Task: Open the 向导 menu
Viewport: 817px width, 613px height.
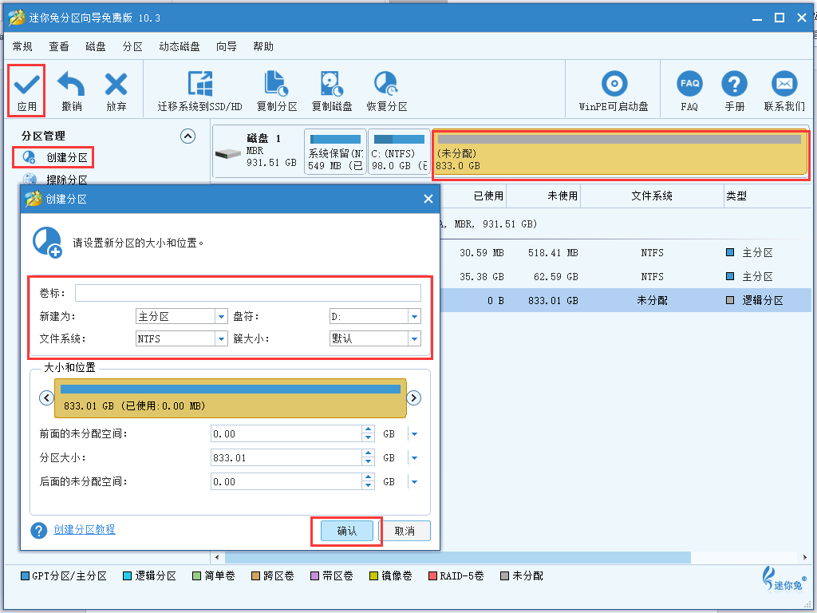Action: click(226, 46)
